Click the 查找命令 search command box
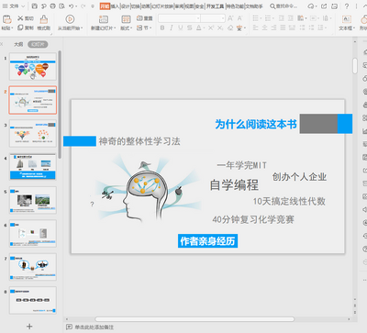 (284, 6)
